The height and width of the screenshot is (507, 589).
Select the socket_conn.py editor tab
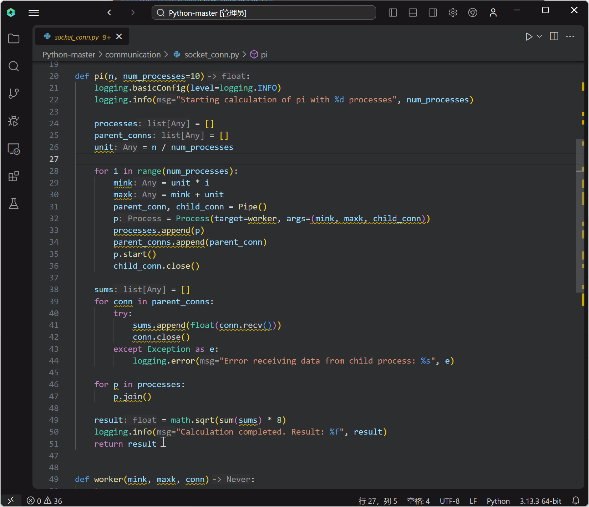tap(77, 37)
